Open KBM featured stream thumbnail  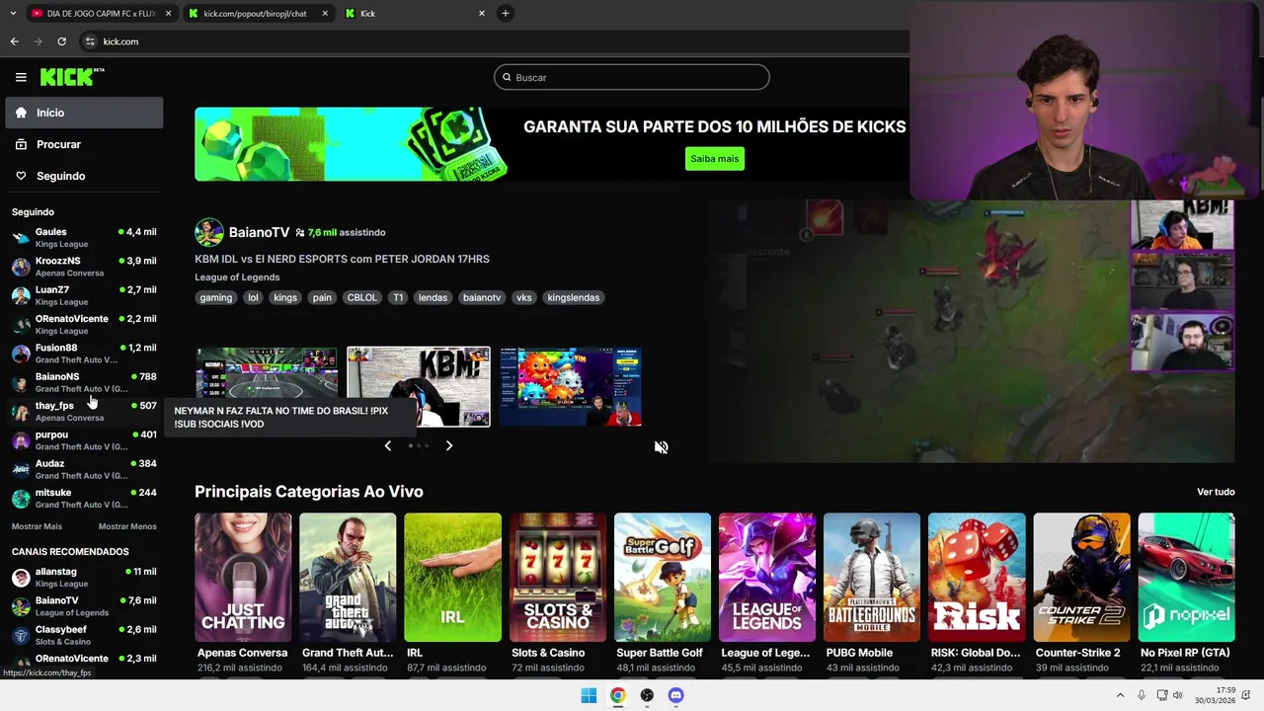[419, 386]
